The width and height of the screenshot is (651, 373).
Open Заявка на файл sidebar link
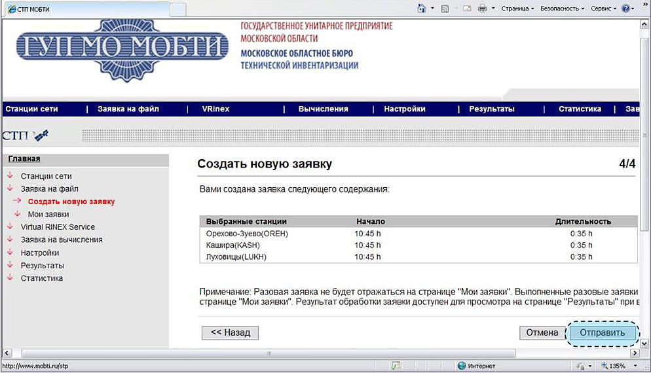coord(49,188)
